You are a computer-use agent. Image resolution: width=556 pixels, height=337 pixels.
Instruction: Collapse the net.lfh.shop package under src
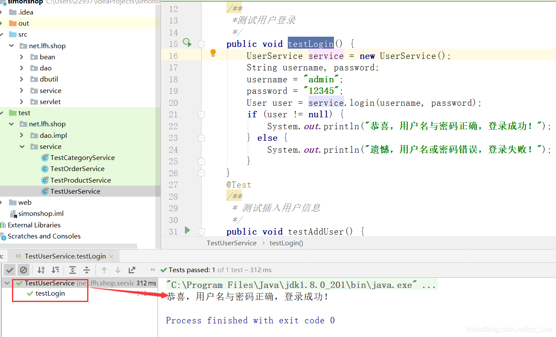12,46
